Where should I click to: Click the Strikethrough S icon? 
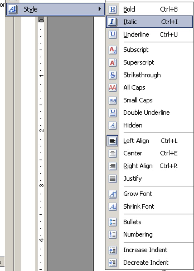click(x=113, y=75)
